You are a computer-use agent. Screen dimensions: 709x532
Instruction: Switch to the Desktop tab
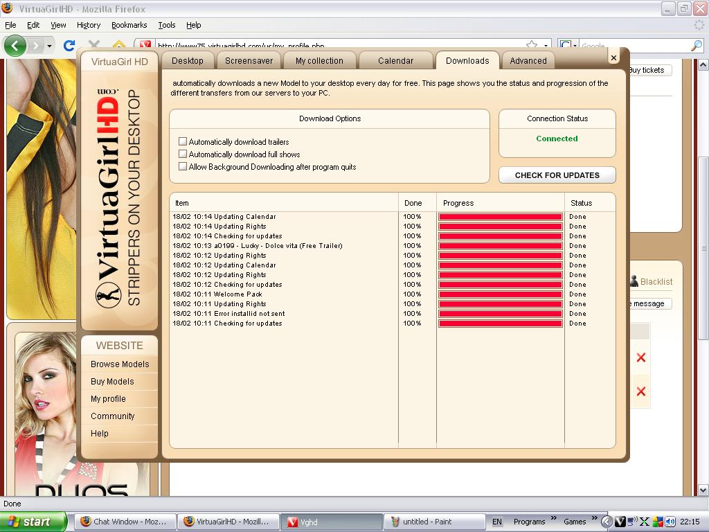pyautogui.click(x=187, y=61)
